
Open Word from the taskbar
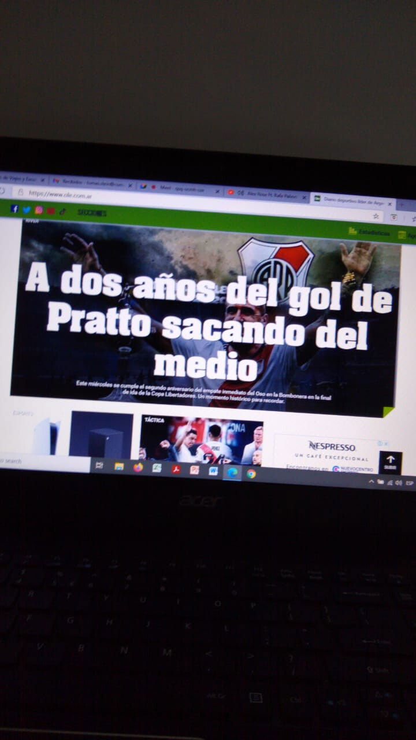pyautogui.click(x=213, y=471)
